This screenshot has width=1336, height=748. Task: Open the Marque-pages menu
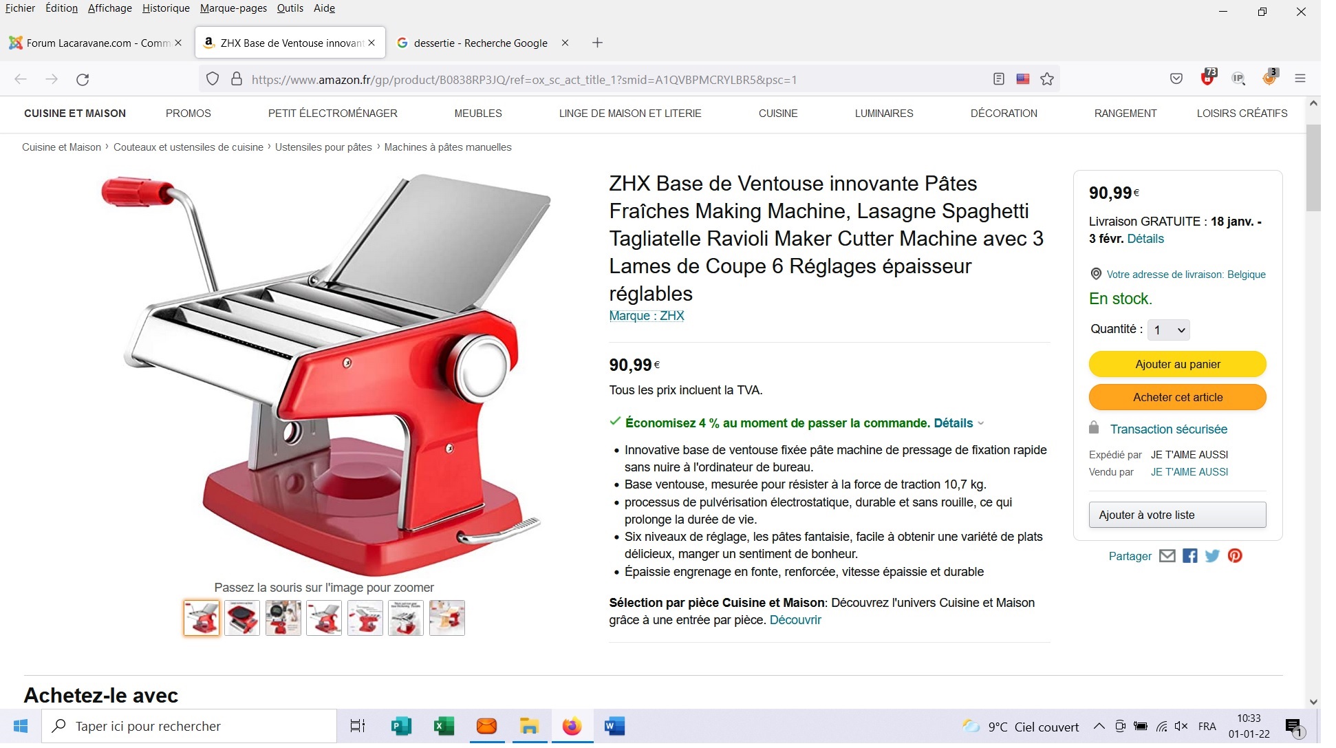[x=233, y=8]
